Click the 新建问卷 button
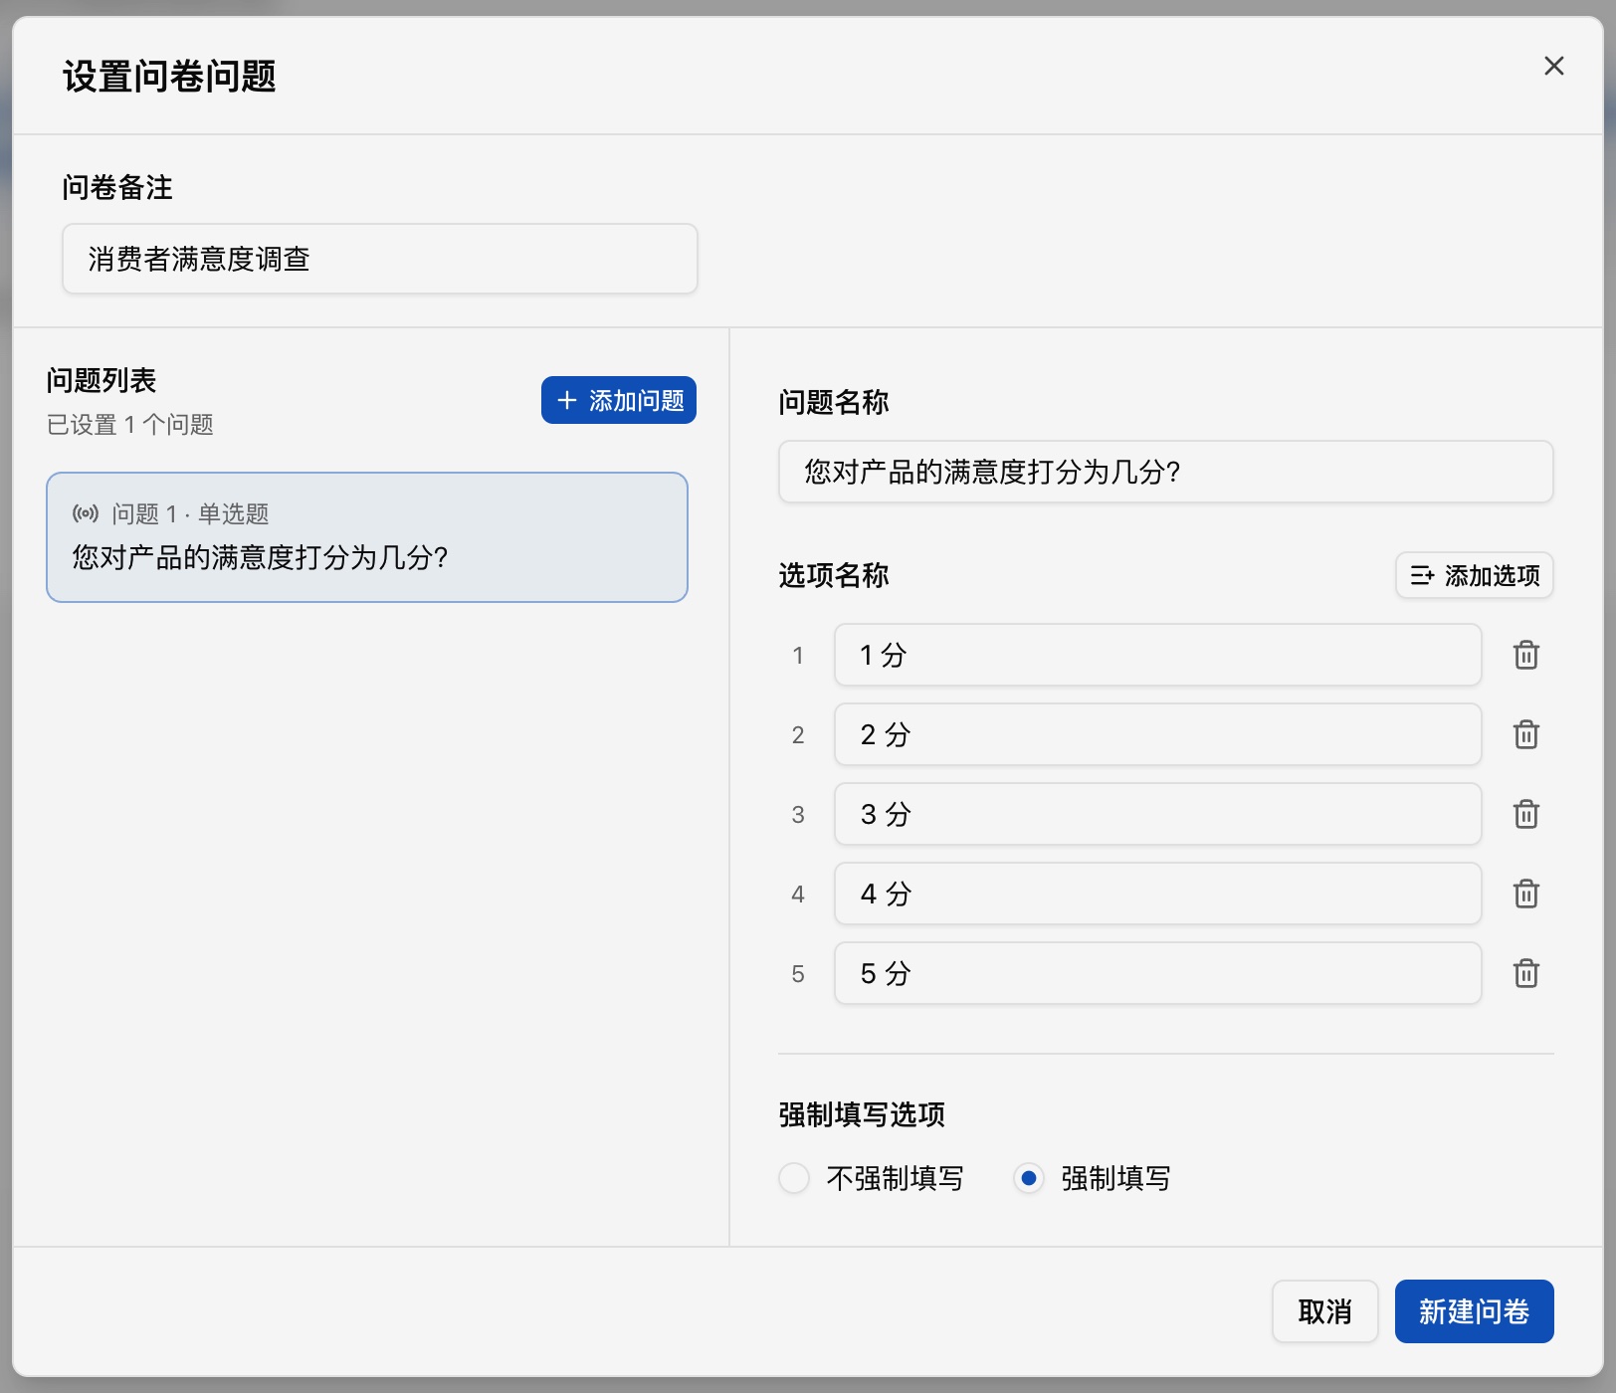The image size is (1616, 1393). 1474,1311
